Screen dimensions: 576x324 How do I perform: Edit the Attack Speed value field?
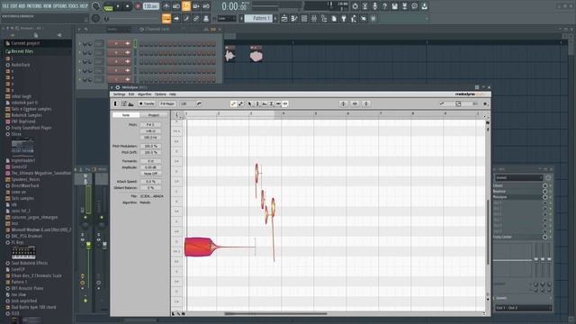pyautogui.click(x=150, y=182)
